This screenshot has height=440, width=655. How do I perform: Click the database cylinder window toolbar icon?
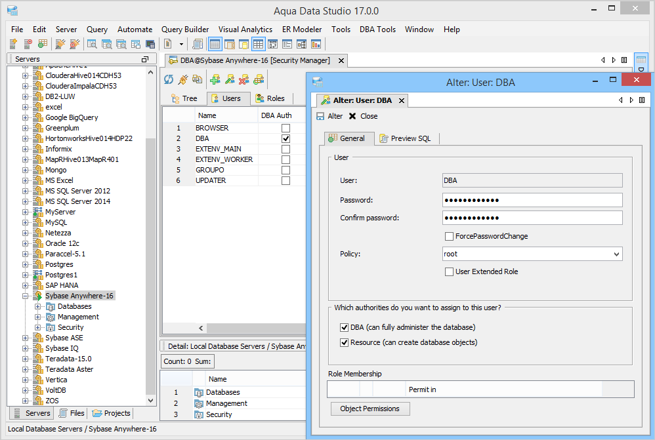[x=243, y=44]
